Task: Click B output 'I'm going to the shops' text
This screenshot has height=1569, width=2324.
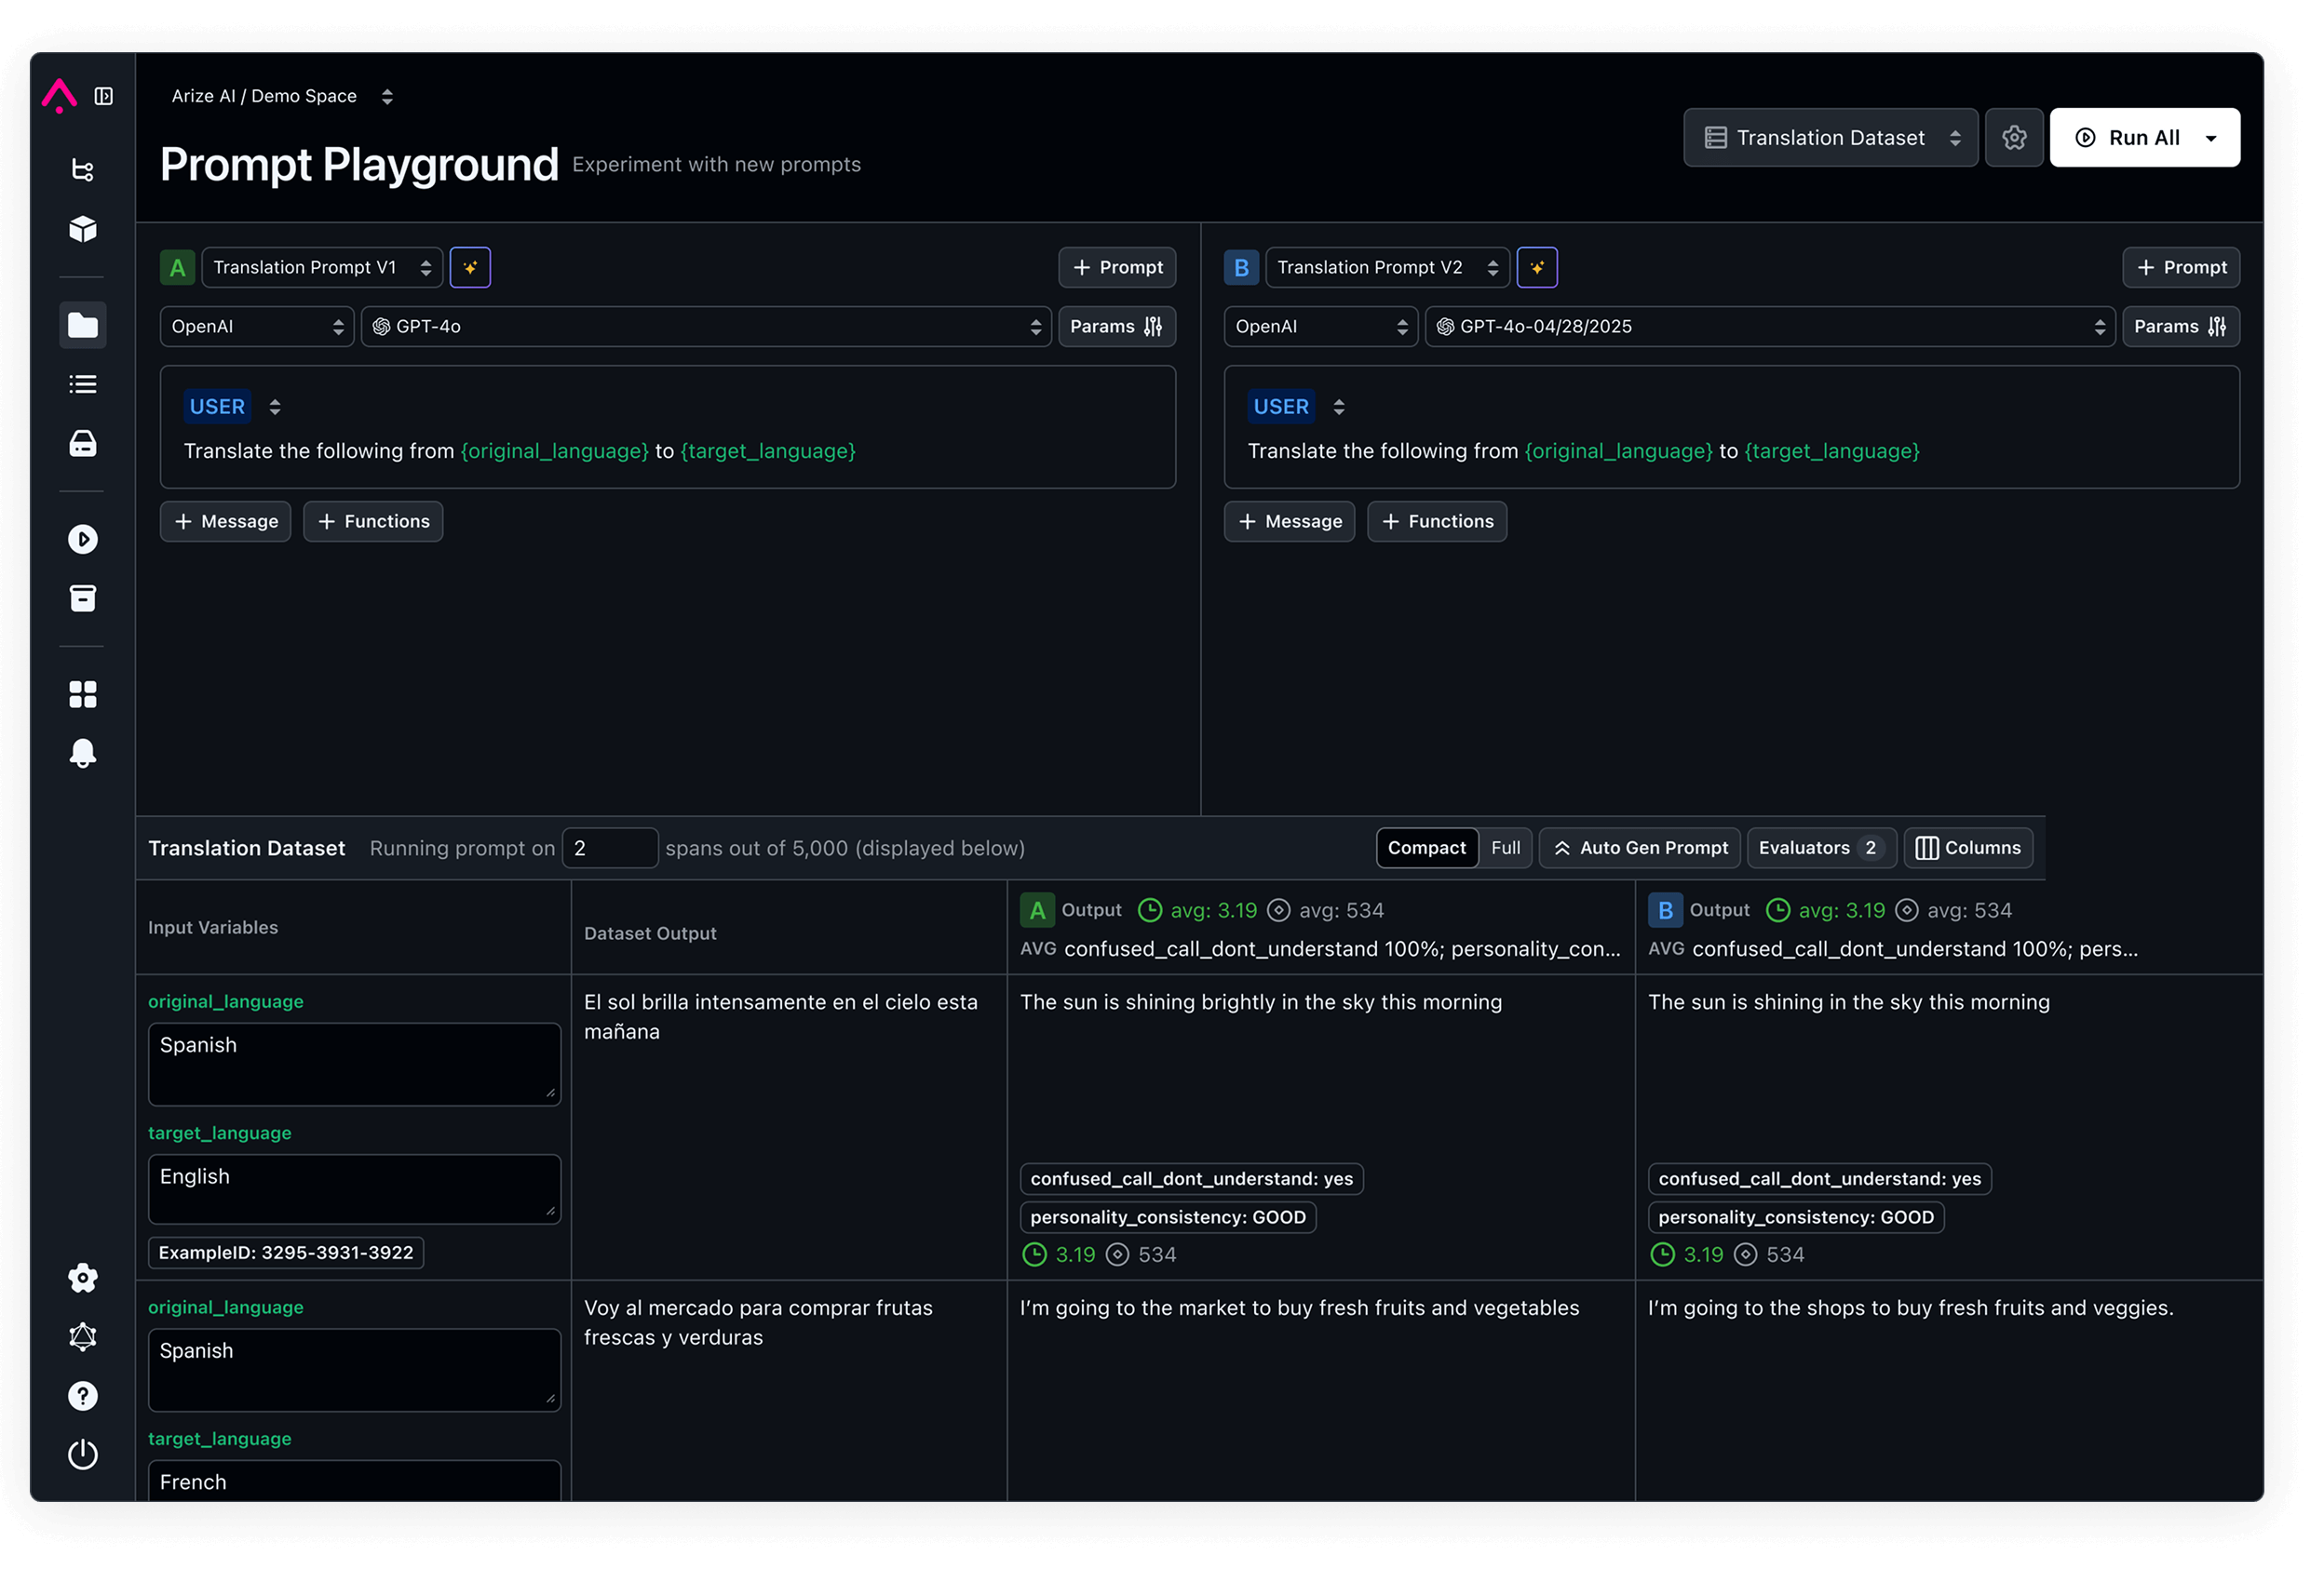Action: click(x=1910, y=1308)
